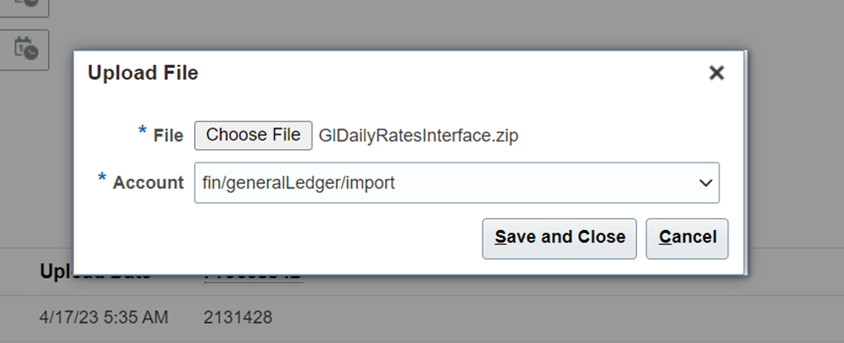Select the GlDailyRatesInterface.zip file name text

(419, 135)
